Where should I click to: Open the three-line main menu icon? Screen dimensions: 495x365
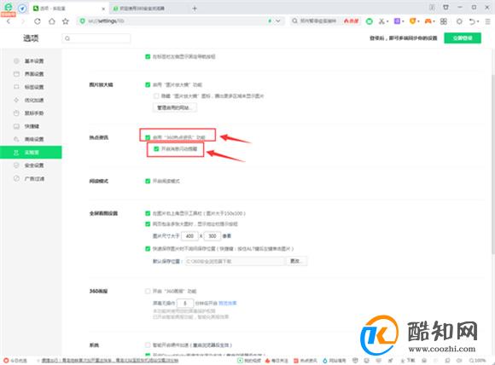487,21
